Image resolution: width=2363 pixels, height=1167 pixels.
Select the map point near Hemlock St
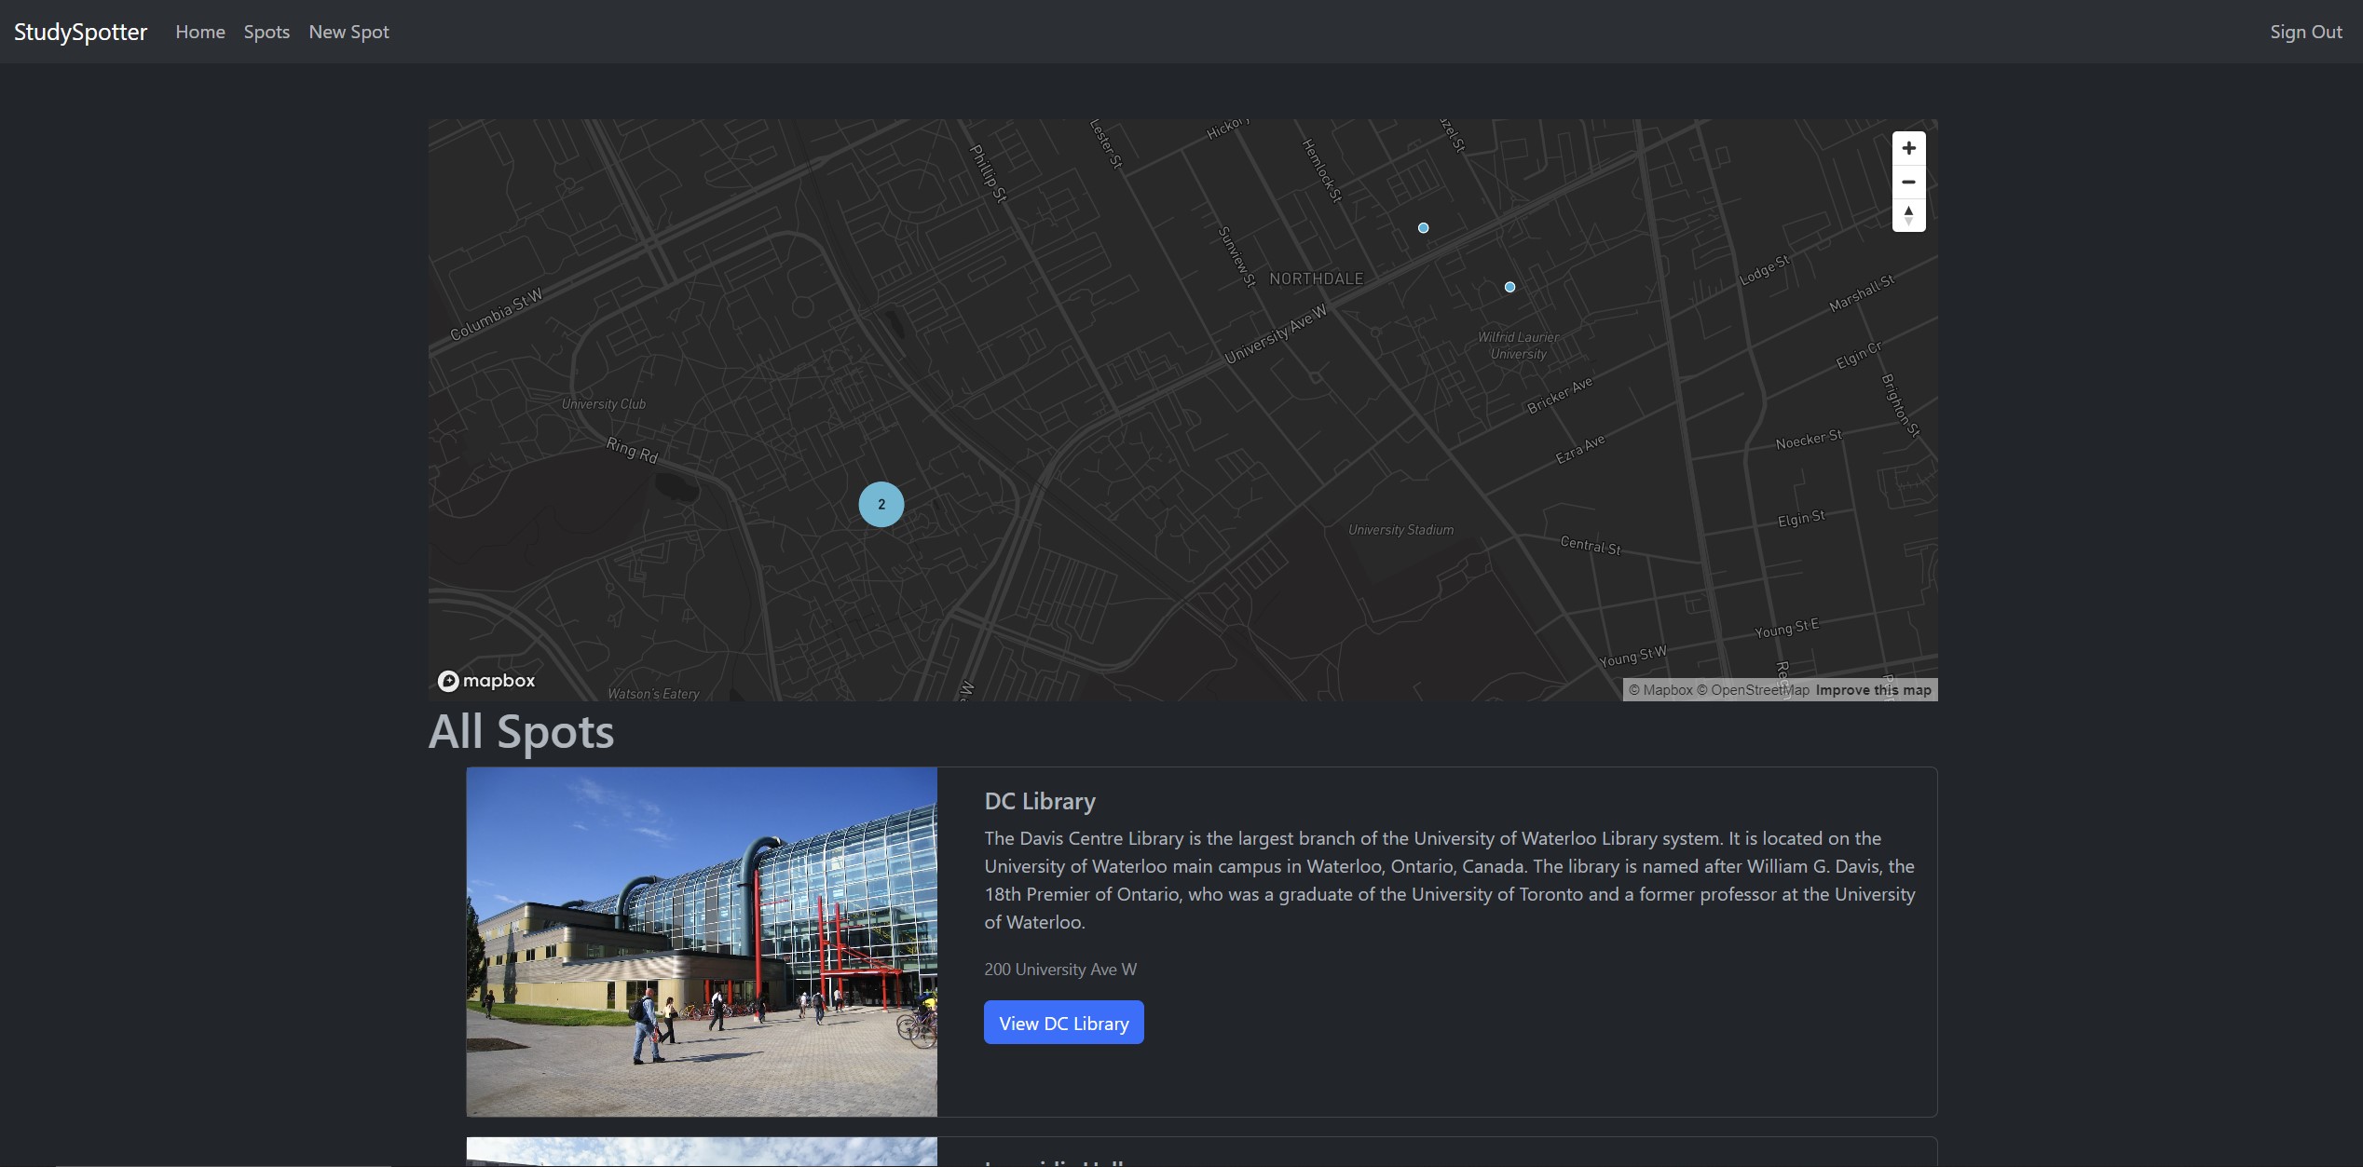1423,227
